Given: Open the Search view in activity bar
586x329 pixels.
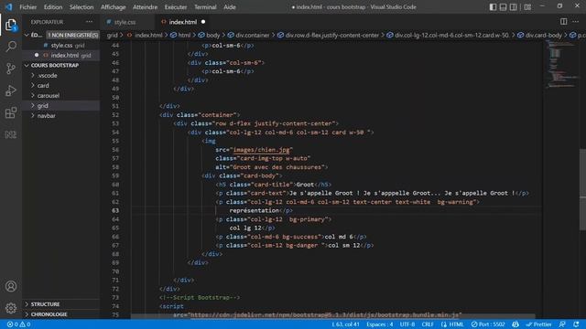Looking at the screenshot, I should (11, 47).
